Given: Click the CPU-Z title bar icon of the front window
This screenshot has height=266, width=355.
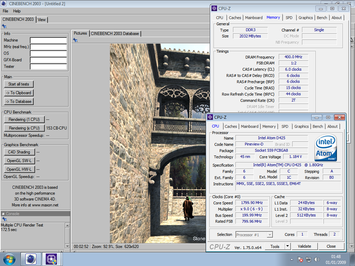Looking at the screenshot, I should pyautogui.click(x=210, y=117).
